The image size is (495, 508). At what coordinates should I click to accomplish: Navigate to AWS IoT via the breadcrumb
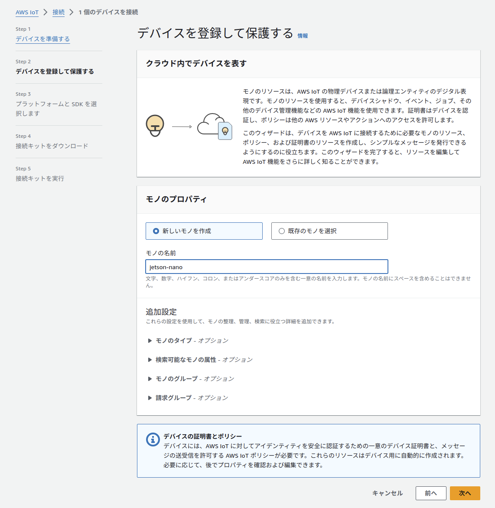[27, 13]
